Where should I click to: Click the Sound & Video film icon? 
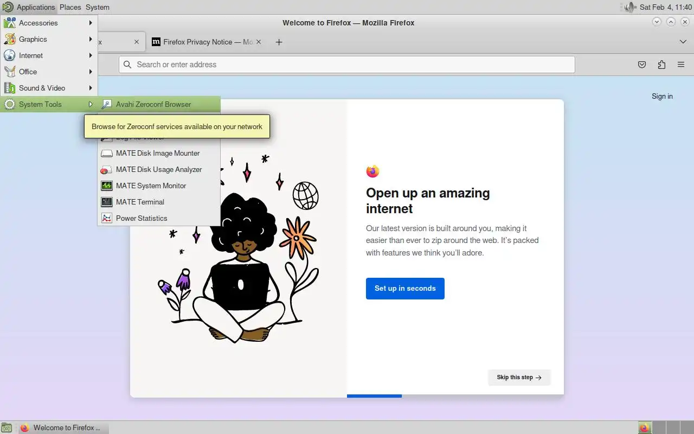click(x=9, y=88)
